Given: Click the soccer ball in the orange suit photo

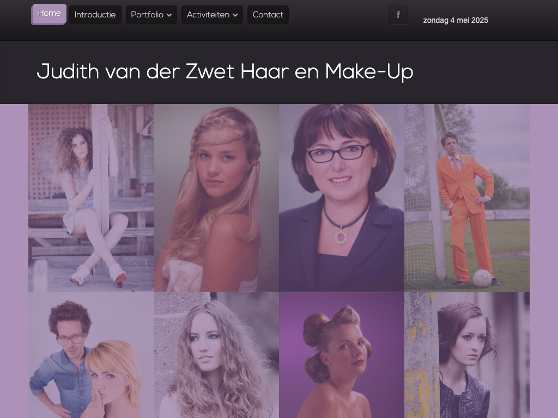Looking at the screenshot, I should point(482,278).
